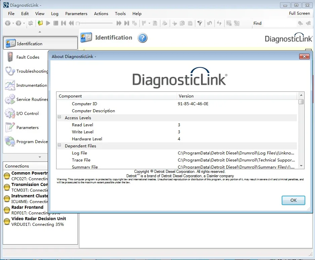Select Troubleshooting in the side panel
This screenshot has height=260, width=315.
[x=26, y=71]
